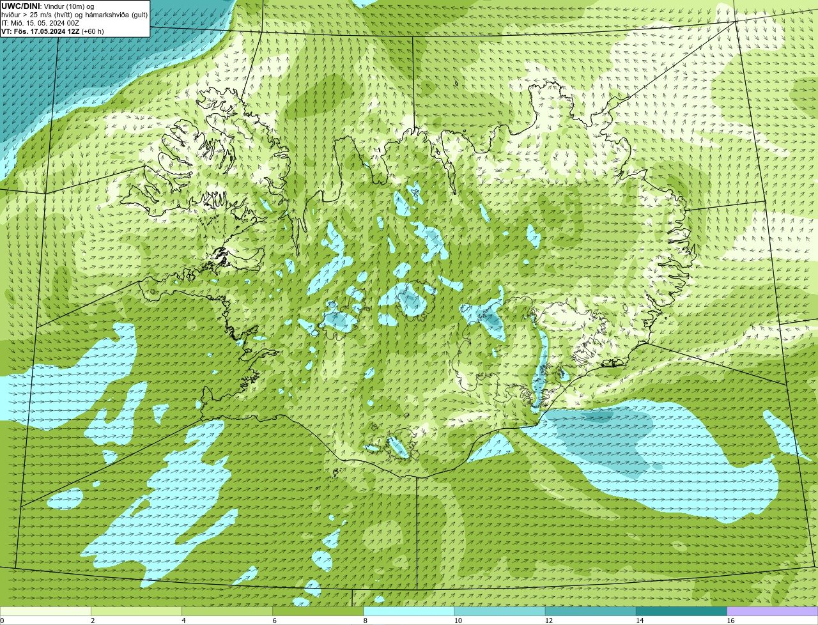
Task: Click the light cyan 8–10 m/s legend swatch
Action: [x=409, y=612]
